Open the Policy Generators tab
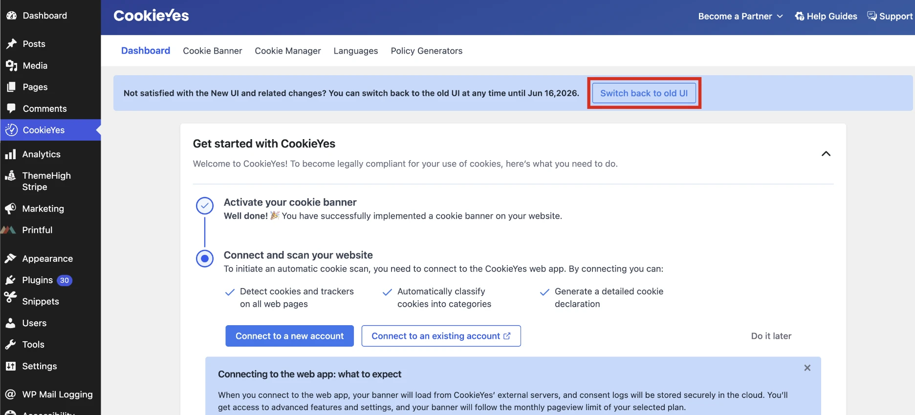The height and width of the screenshot is (415, 915). click(x=427, y=51)
